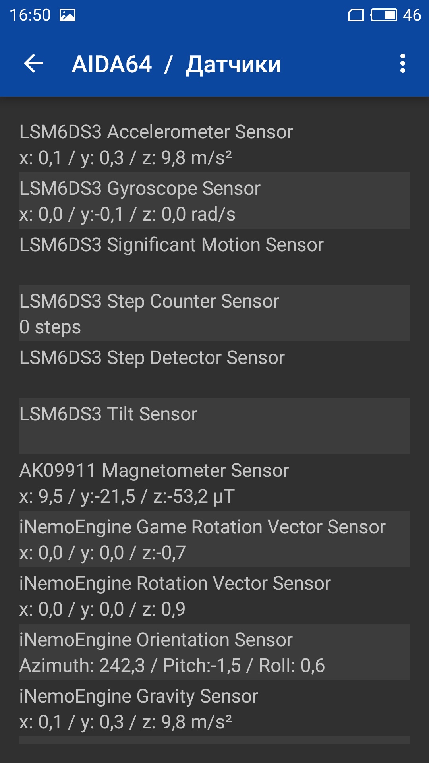Tap the battery indicator icon
This screenshot has height=763, width=429.
click(384, 15)
